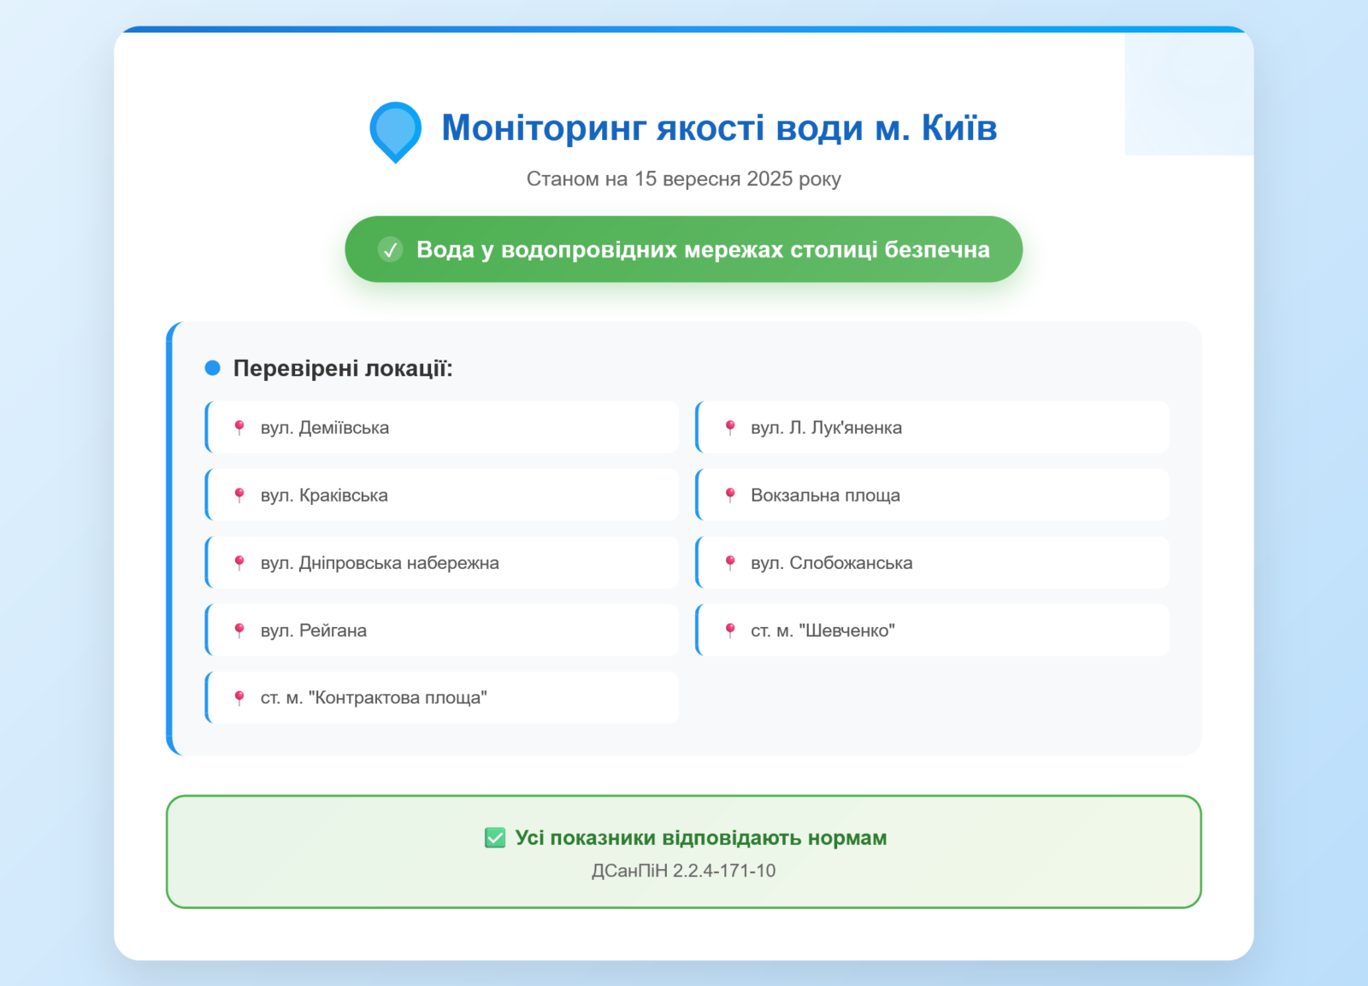1368x986 pixels.
Task: Open the ДСанПіН 2.2.4-171-10 standard reference
Action: (683, 871)
